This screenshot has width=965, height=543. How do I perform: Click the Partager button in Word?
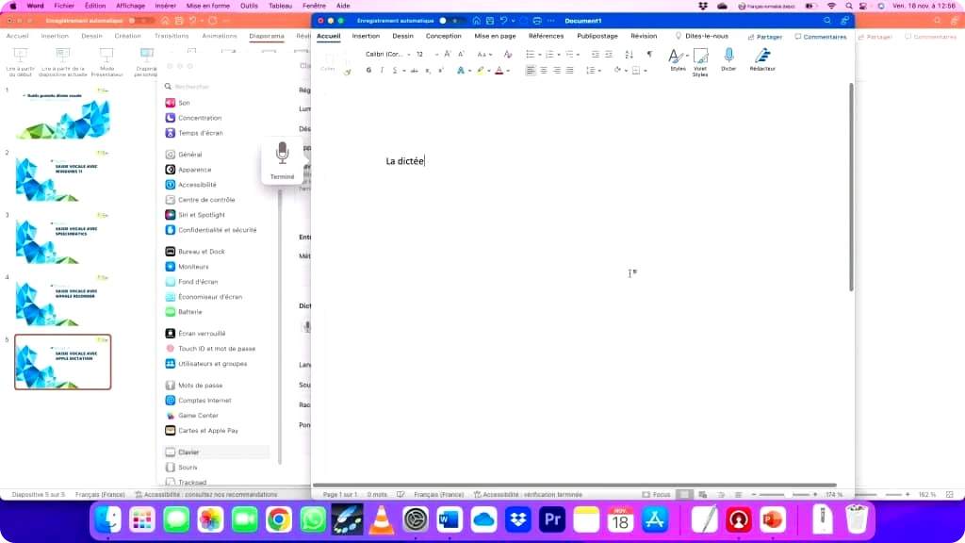(x=765, y=37)
